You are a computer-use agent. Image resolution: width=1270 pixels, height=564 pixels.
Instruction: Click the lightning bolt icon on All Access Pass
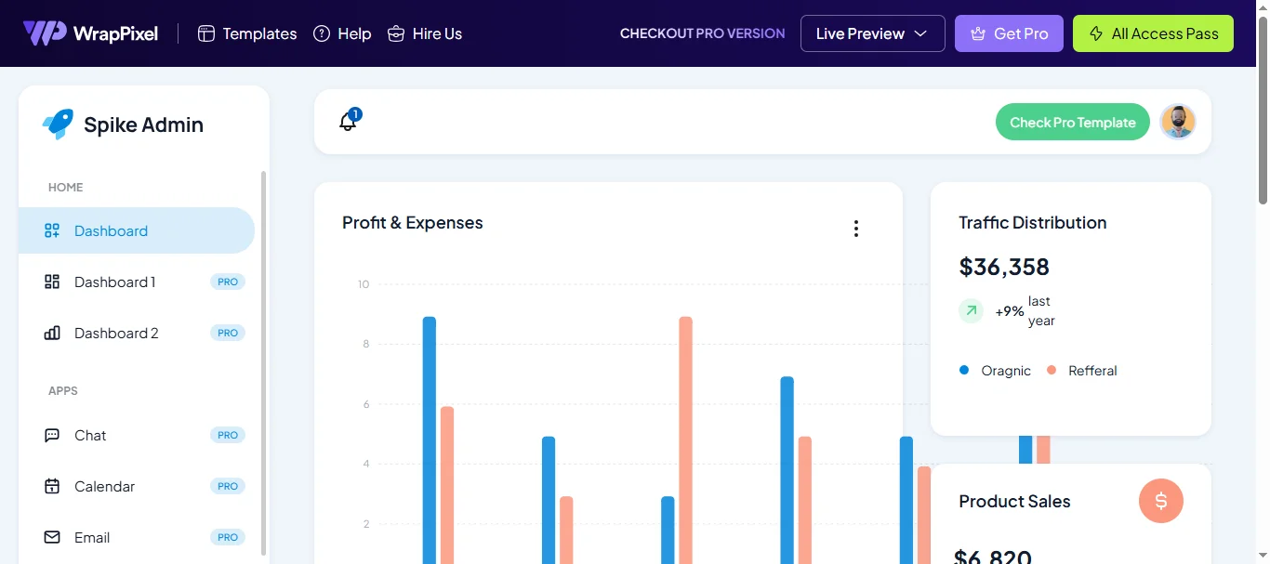pyautogui.click(x=1095, y=33)
